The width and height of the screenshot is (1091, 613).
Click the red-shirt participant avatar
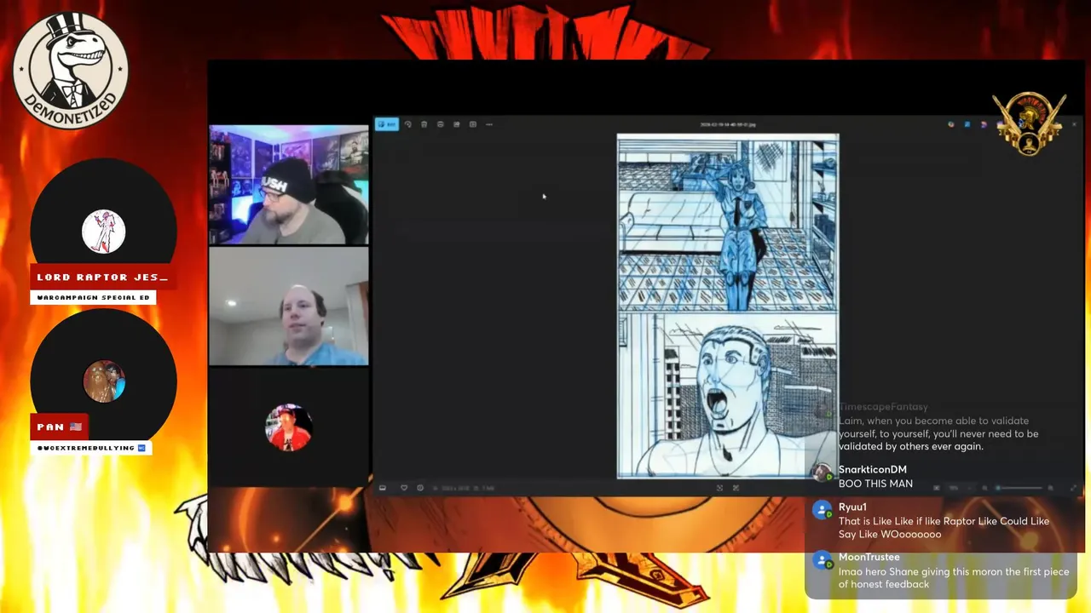click(288, 427)
